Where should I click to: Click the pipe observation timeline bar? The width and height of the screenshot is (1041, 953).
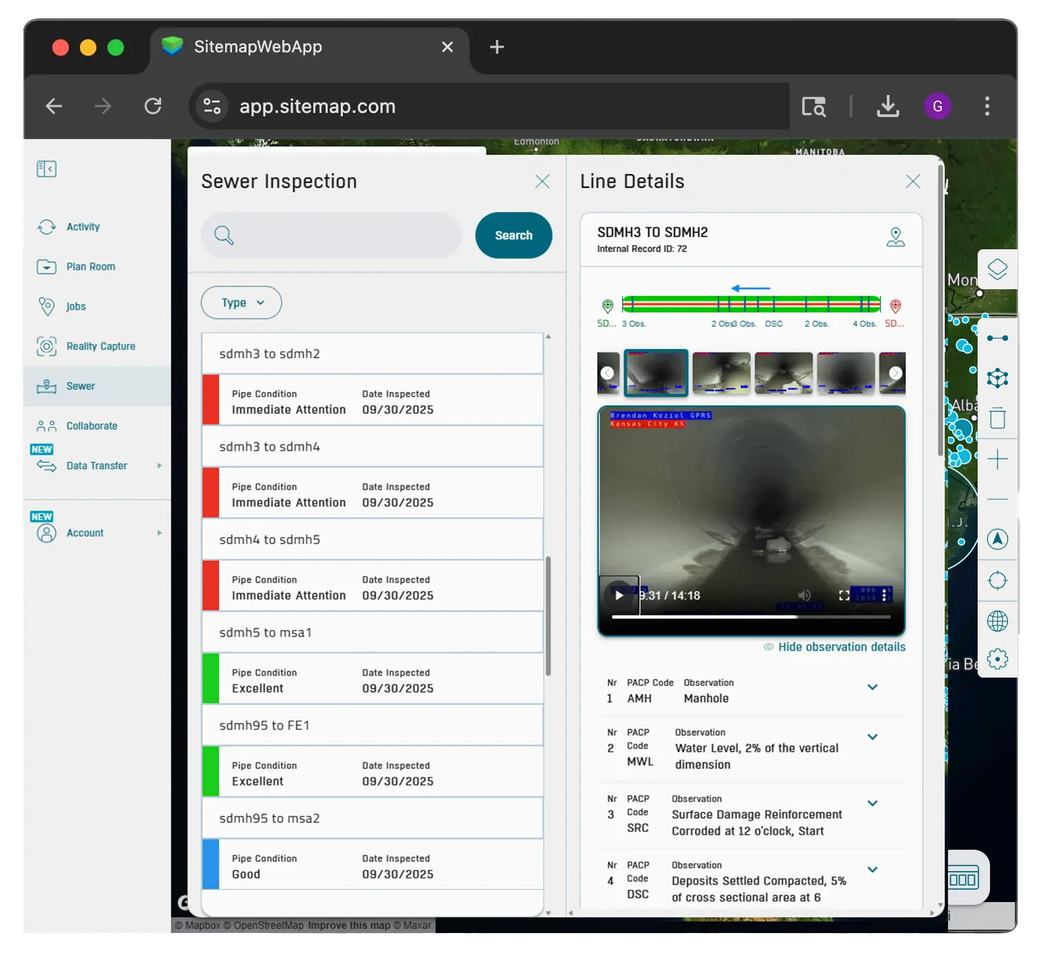[x=751, y=304]
